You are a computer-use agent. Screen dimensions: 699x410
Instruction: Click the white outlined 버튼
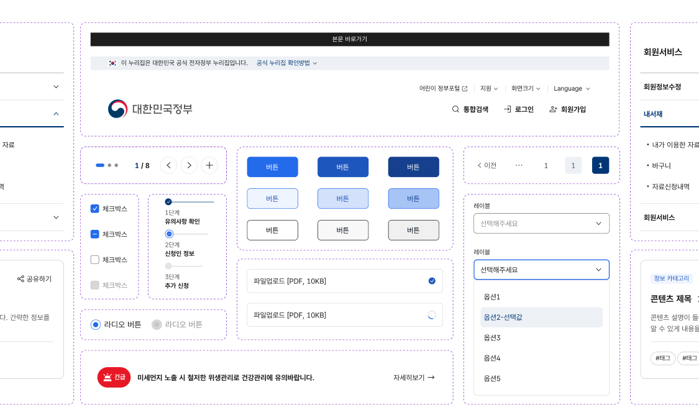(x=272, y=230)
